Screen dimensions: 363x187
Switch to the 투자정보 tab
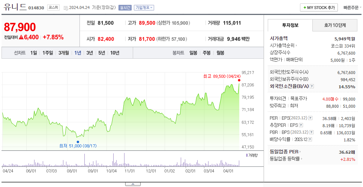[290, 25]
